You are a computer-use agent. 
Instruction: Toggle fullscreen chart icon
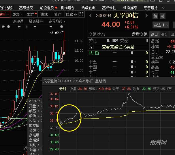click(x=81, y=14)
